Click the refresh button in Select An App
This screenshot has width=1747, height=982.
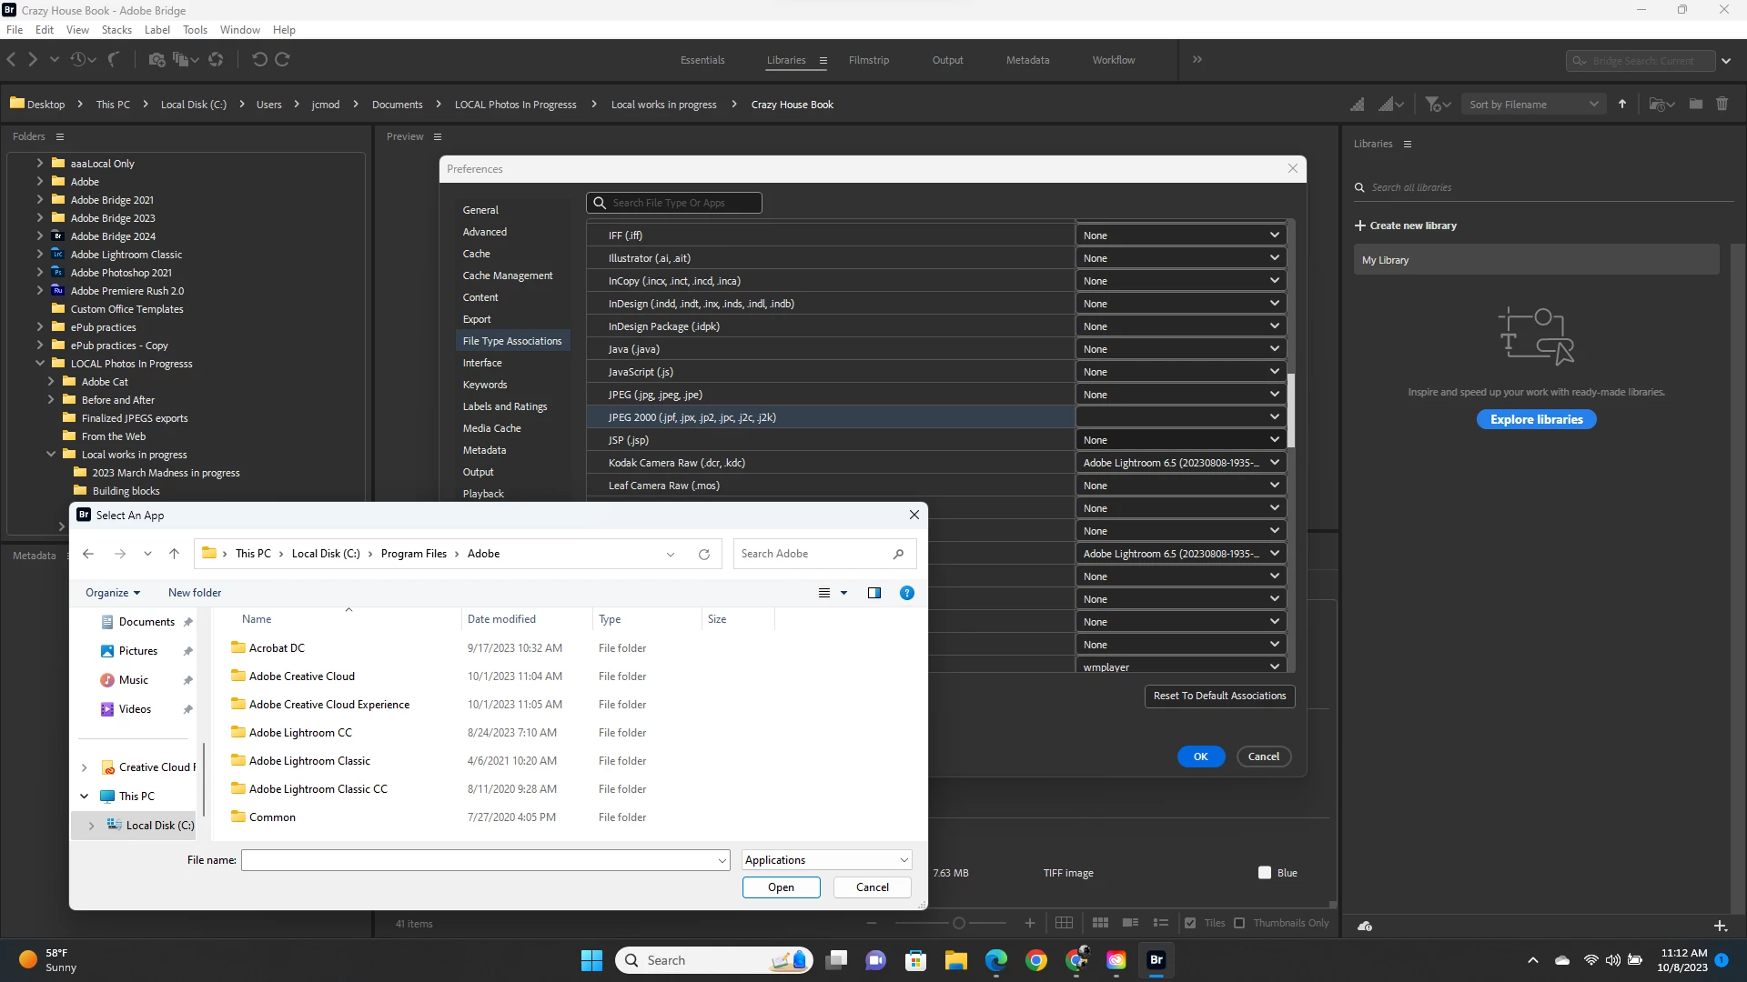[703, 554]
